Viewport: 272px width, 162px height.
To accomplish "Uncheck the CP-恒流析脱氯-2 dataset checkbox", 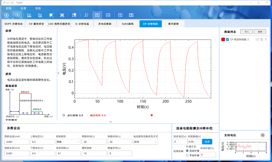I will pos(228,40).
